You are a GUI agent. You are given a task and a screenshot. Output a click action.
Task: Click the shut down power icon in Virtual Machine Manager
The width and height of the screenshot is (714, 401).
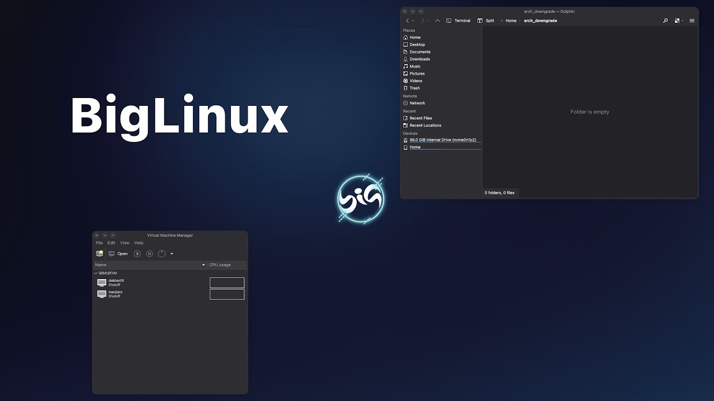click(x=162, y=253)
